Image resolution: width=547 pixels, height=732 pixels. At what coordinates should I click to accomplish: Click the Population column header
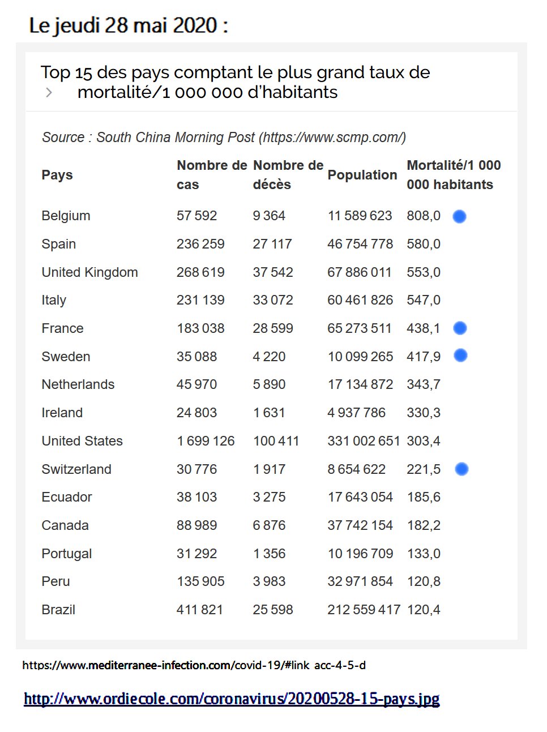tap(362, 175)
